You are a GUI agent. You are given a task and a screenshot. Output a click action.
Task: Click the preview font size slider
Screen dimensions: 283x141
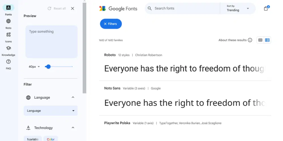click(x=59, y=67)
